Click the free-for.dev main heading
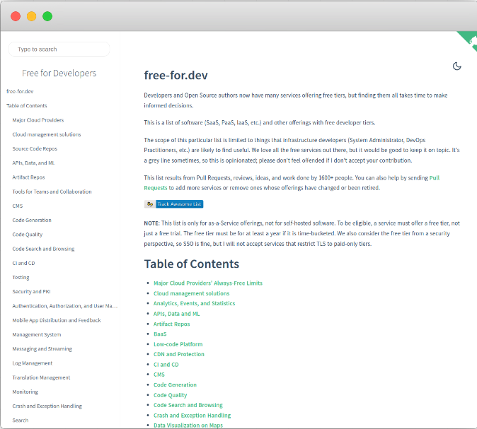Screen dimensions: 477x429 click(176, 76)
